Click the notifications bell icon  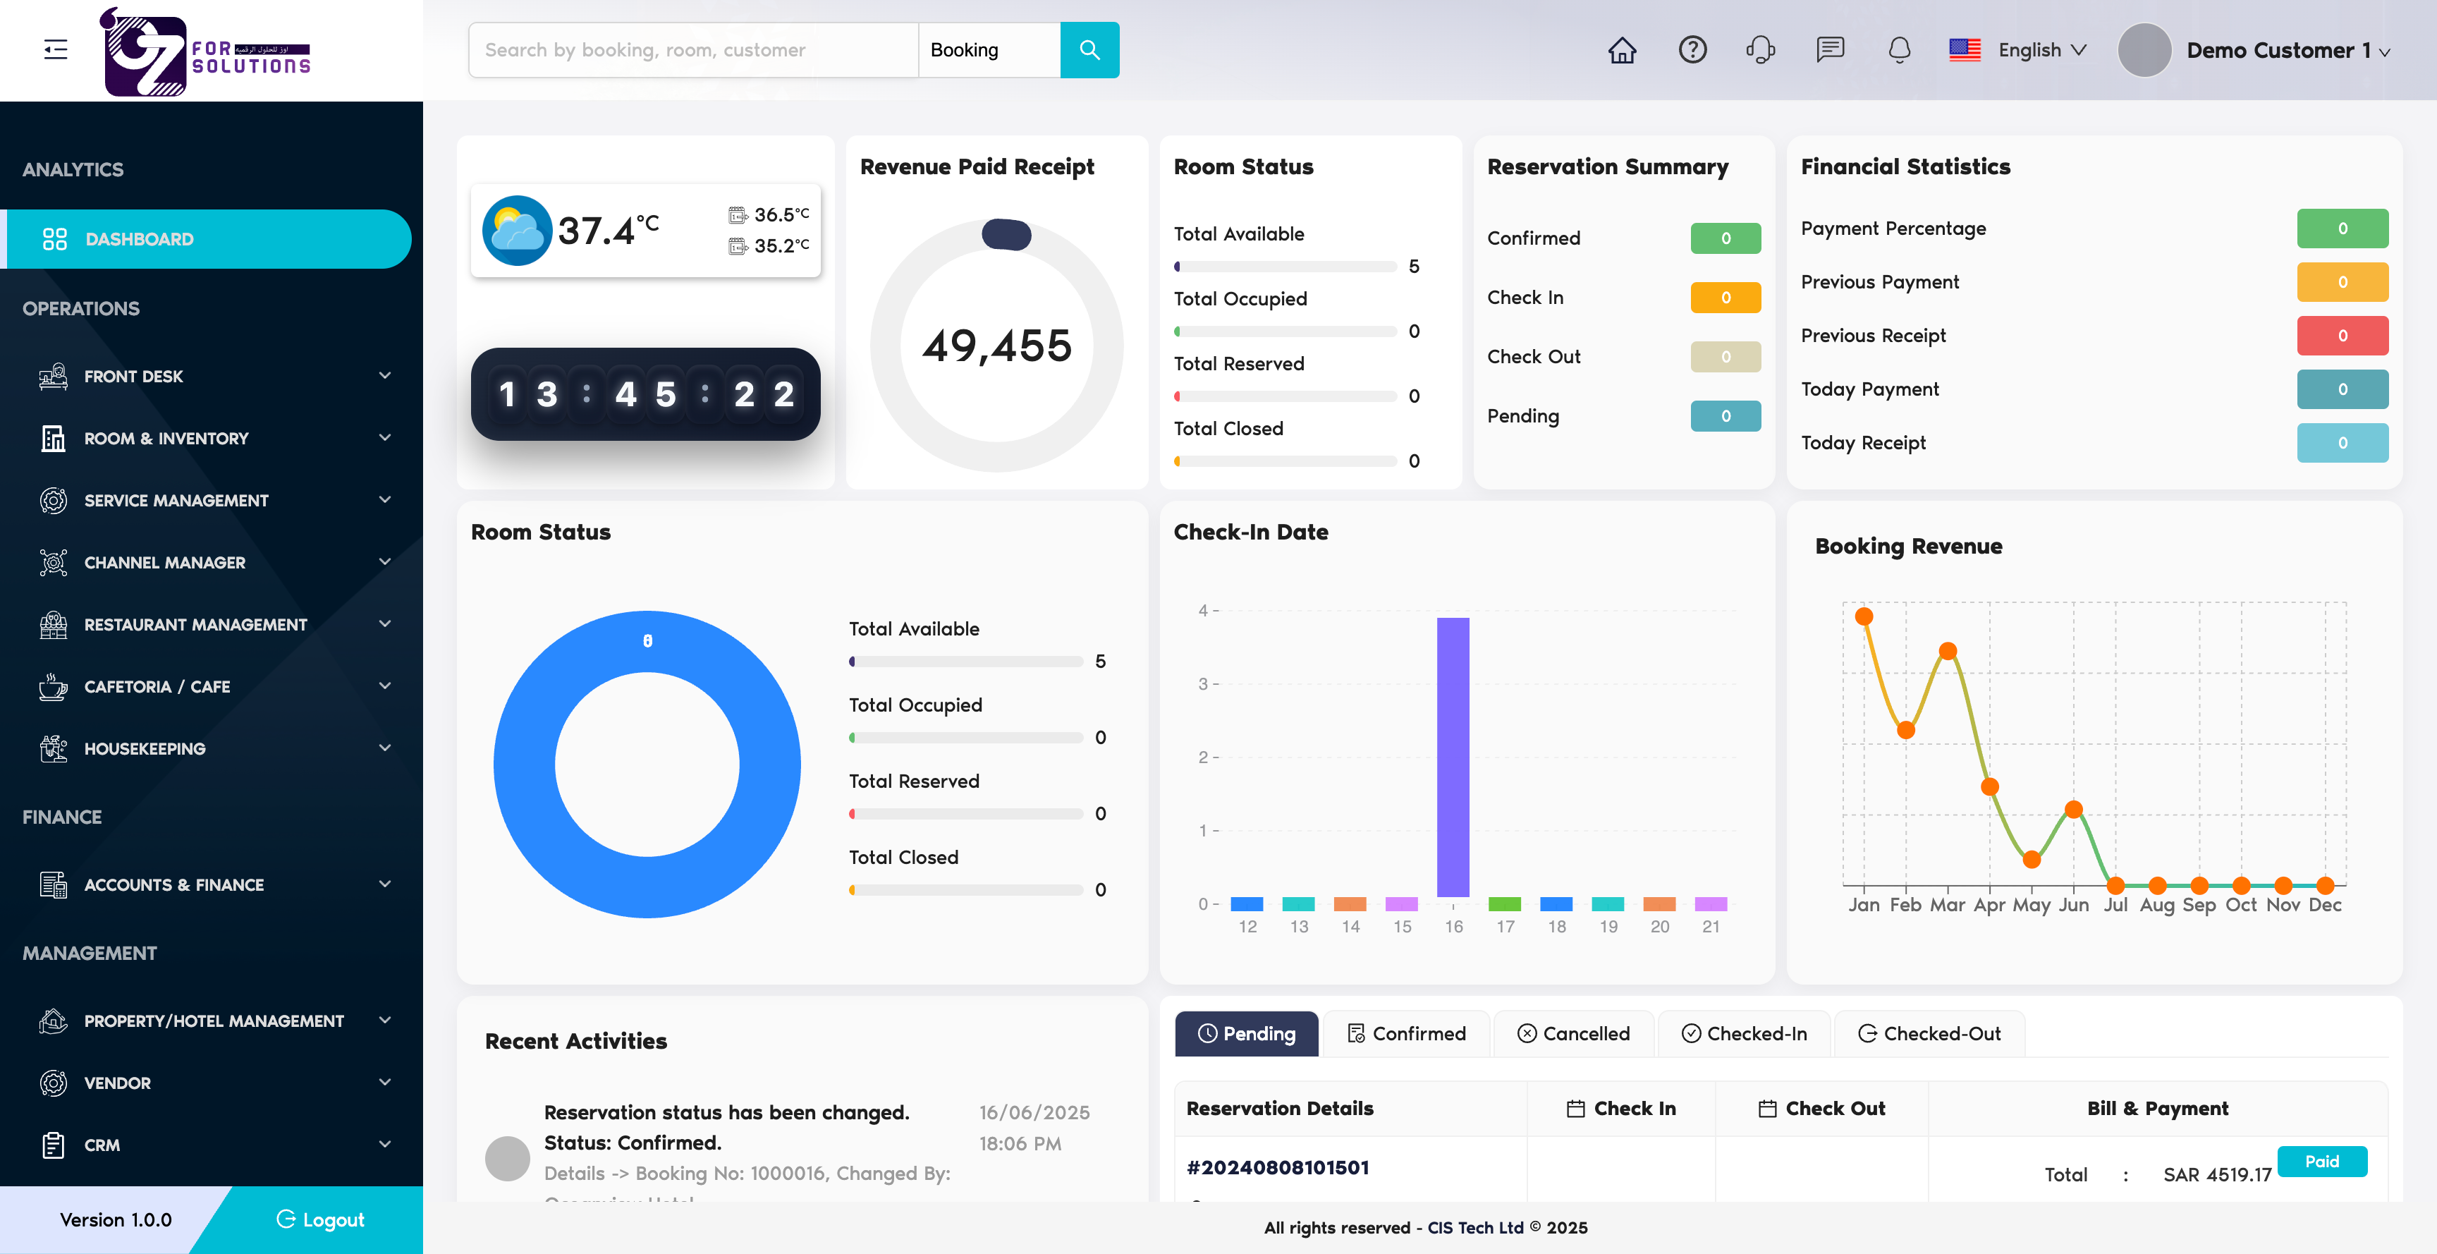pyautogui.click(x=1899, y=50)
